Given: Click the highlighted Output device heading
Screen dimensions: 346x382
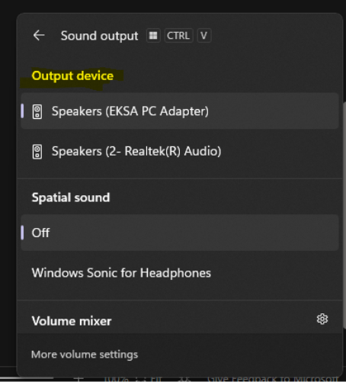Looking at the screenshot, I should (72, 75).
